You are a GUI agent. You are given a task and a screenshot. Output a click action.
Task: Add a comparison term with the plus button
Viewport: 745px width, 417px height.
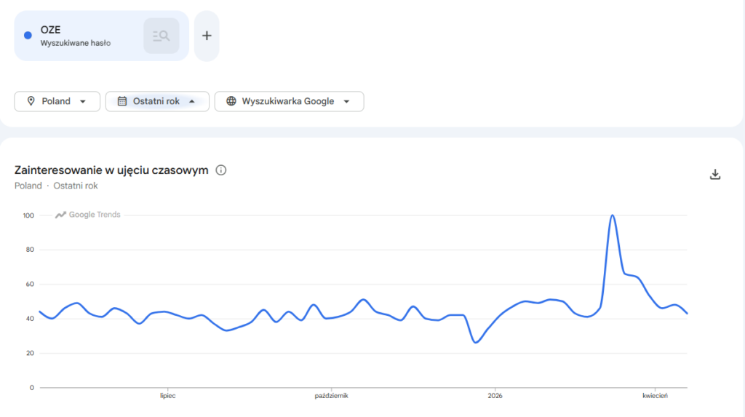(x=207, y=36)
